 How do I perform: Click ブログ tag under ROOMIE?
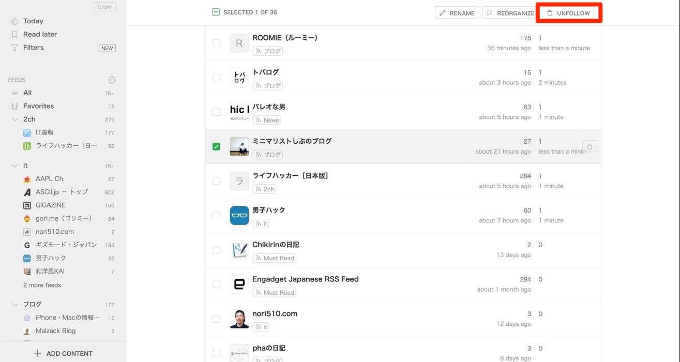tap(268, 51)
